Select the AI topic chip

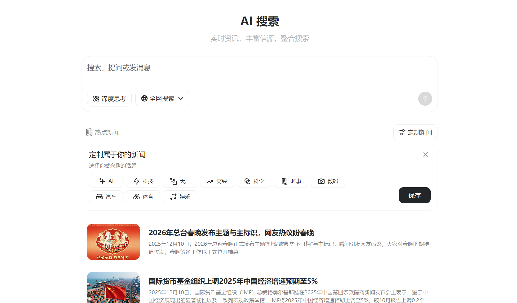coord(106,181)
